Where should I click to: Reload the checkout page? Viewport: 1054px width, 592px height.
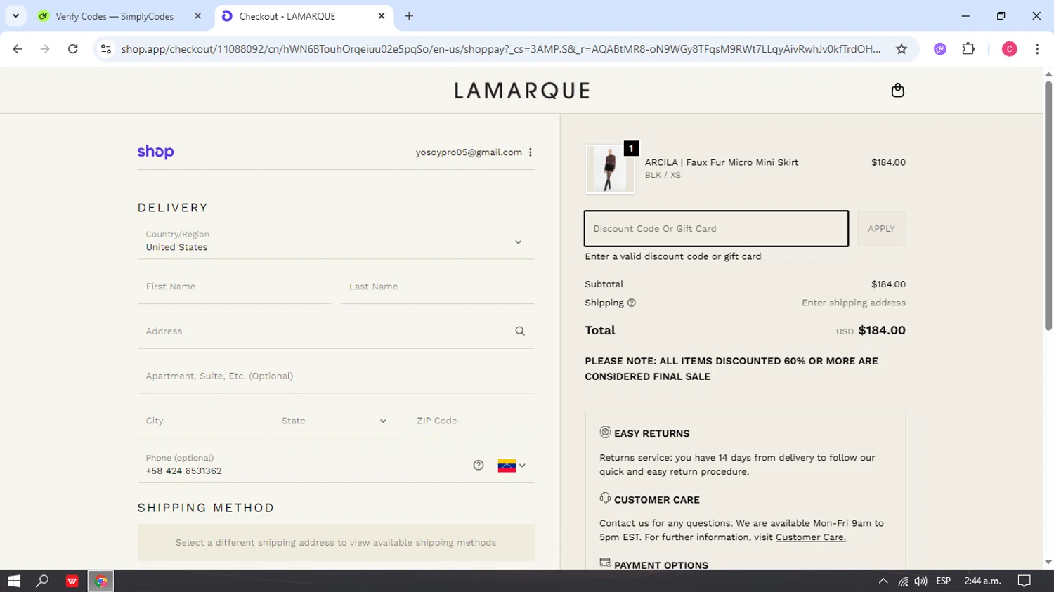(x=73, y=49)
